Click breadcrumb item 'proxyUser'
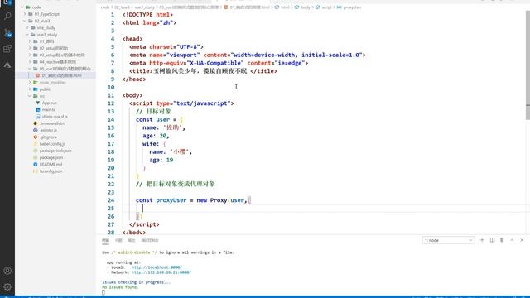The width and height of the screenshot is (530, 298). point(352,7)
